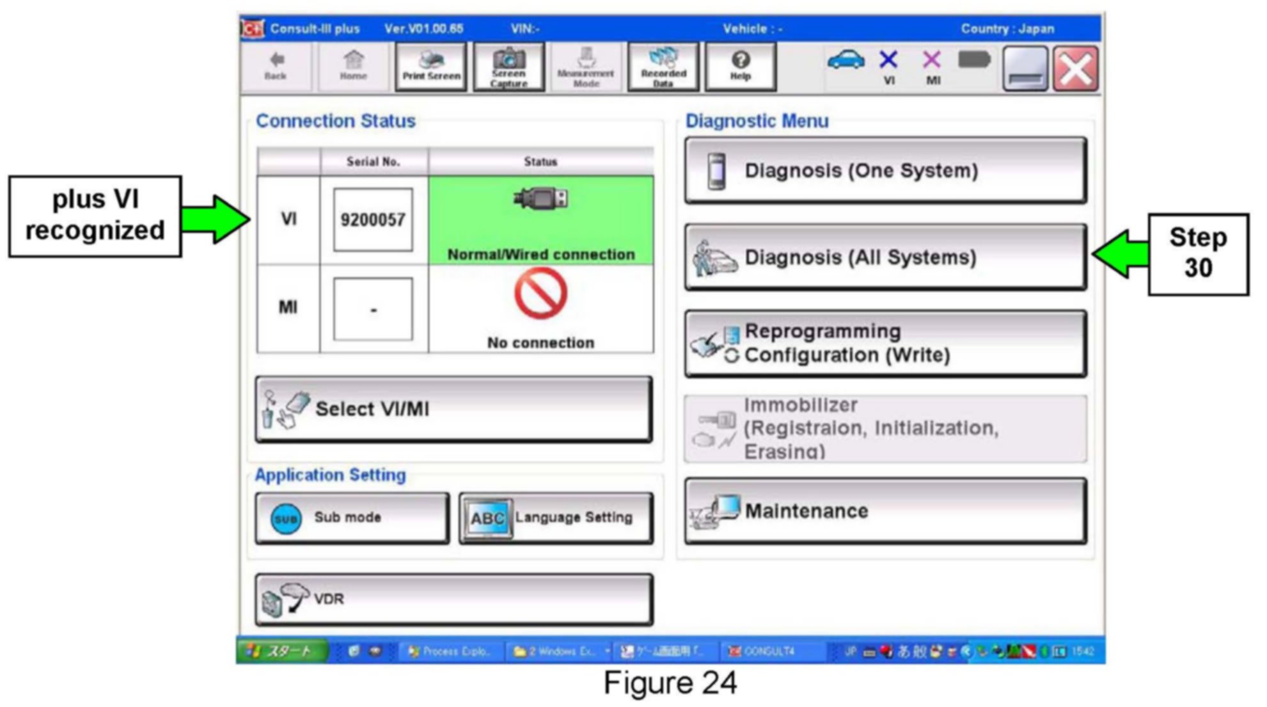The width and height of the screenshot is (1267, 707).
Task: Click VI serial number field 9200057
Action: 373,220
